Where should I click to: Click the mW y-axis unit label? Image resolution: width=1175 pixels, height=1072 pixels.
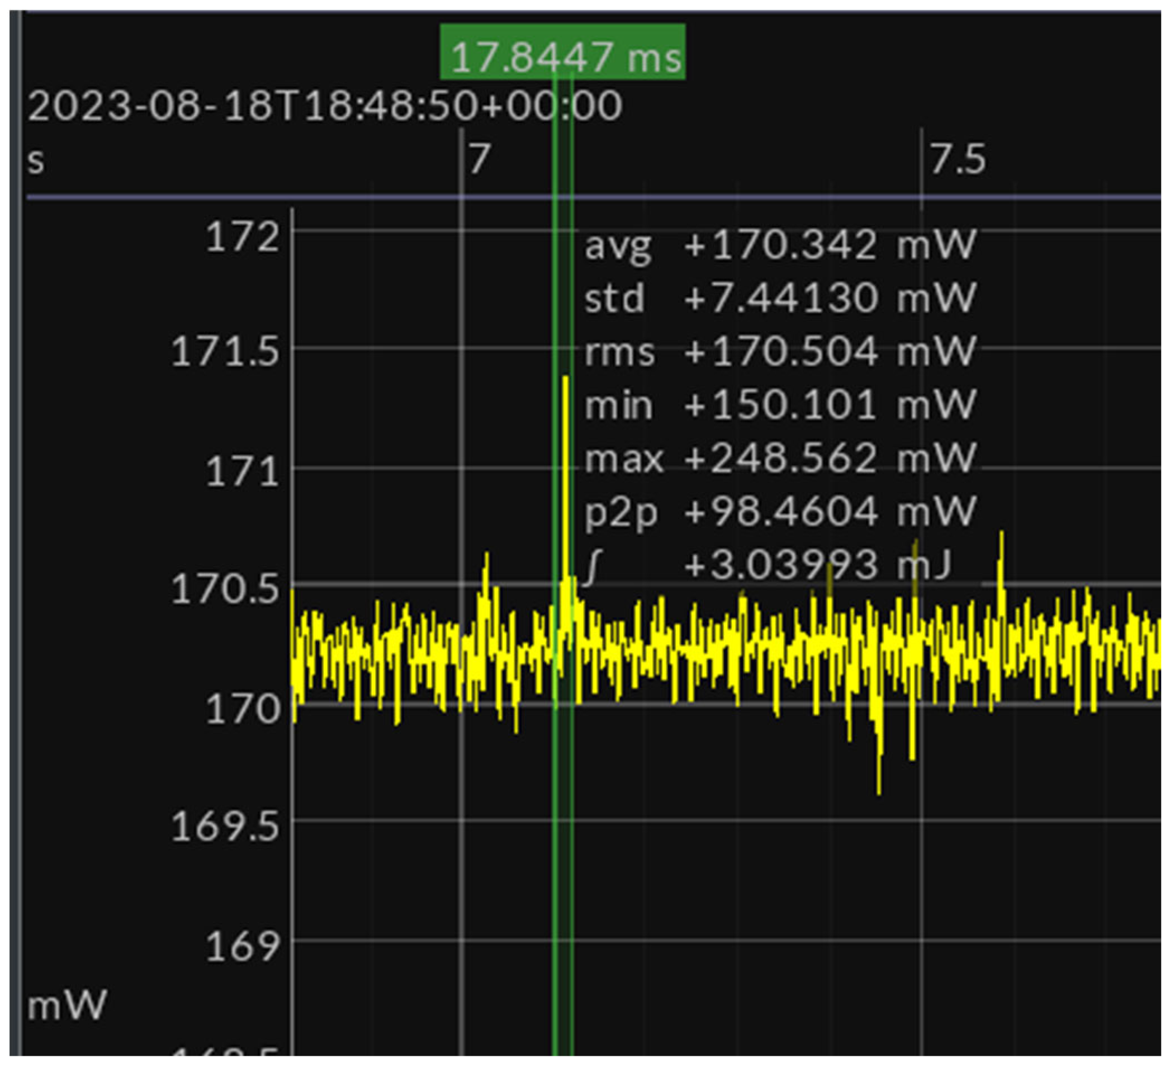coord(67,1004)
